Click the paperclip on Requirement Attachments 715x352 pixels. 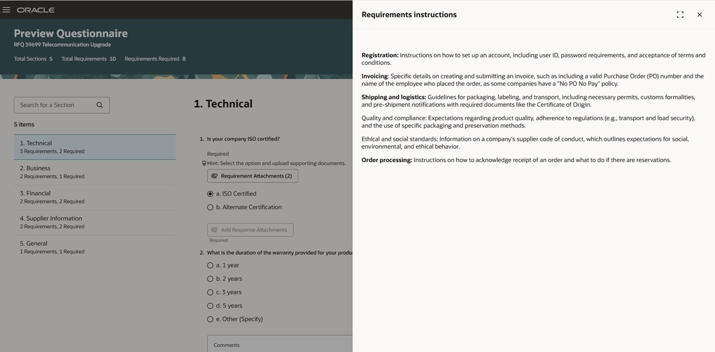(214, 176)
